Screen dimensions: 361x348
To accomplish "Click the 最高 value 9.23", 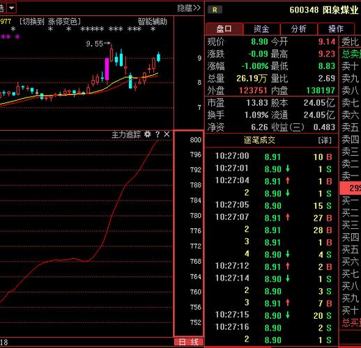I will tap(327, 54).
